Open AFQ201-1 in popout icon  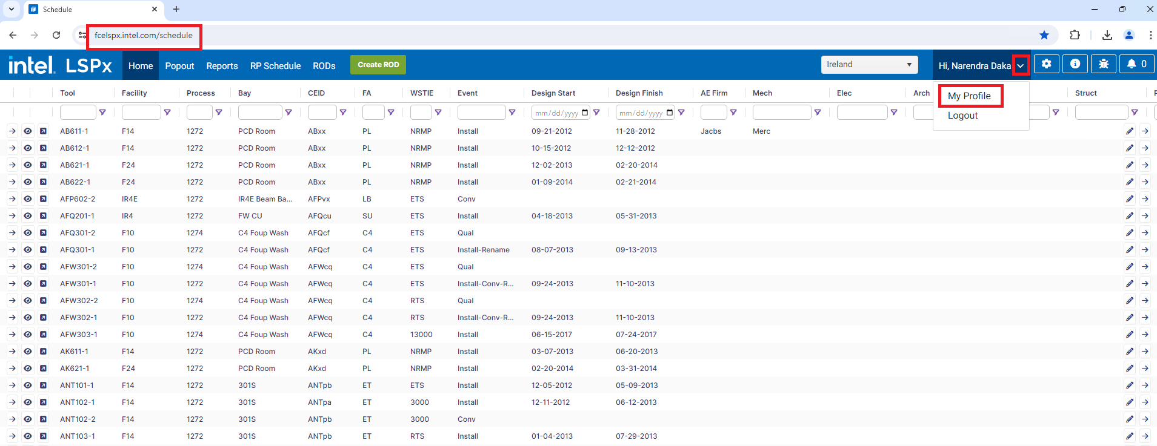click(x=43, y=216)
